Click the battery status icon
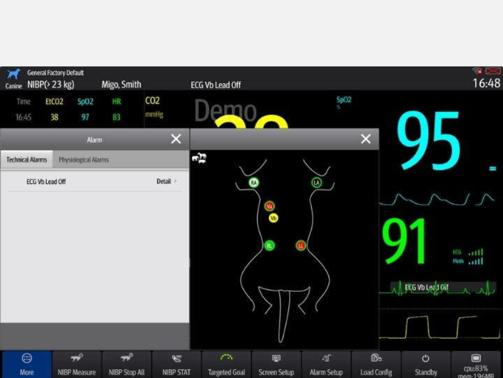503x378 pixels. click(x=493, y=71)
